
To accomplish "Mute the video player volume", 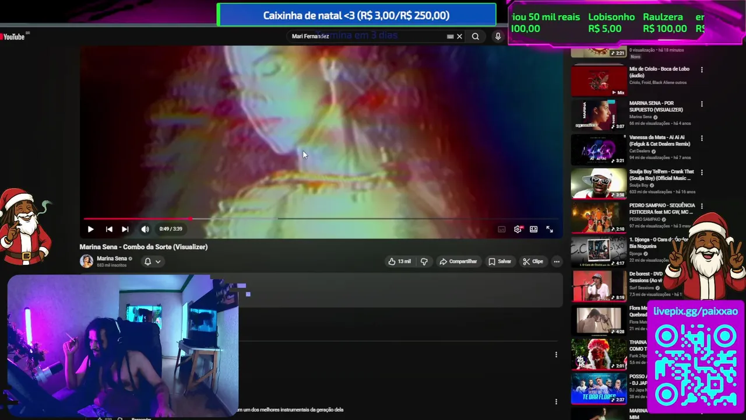I will [145, 229].
